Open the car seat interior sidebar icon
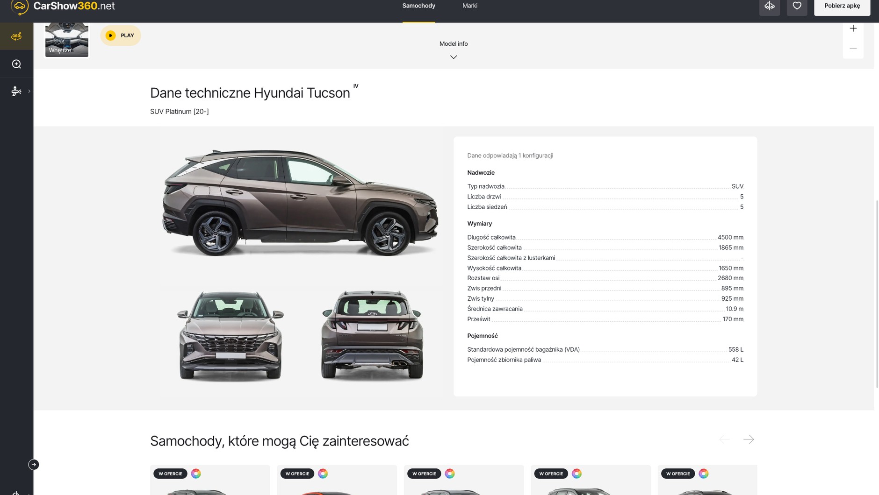The image size is (879, 495). point(16,91)
